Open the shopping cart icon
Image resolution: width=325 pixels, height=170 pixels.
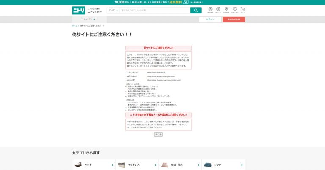click(243, 10)
